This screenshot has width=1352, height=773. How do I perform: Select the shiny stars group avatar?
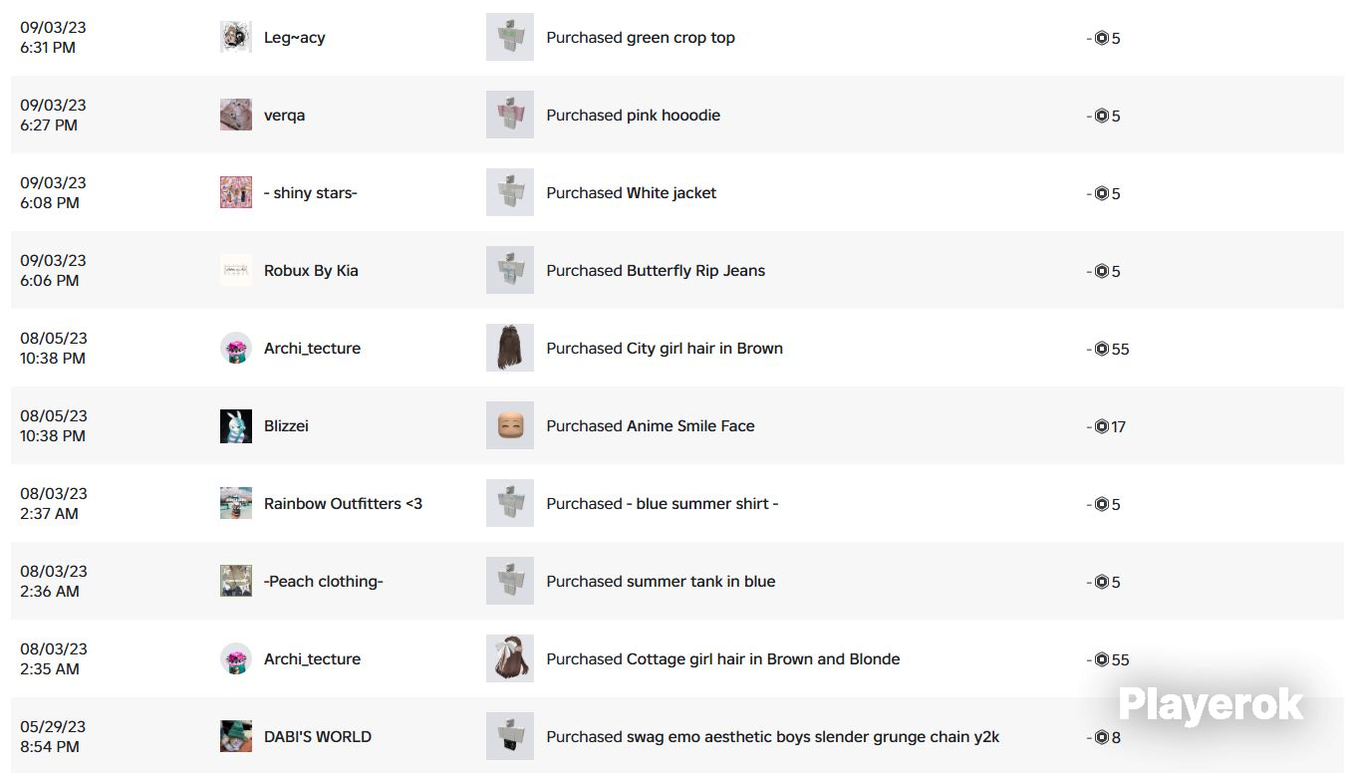click(x=236, y=192)
